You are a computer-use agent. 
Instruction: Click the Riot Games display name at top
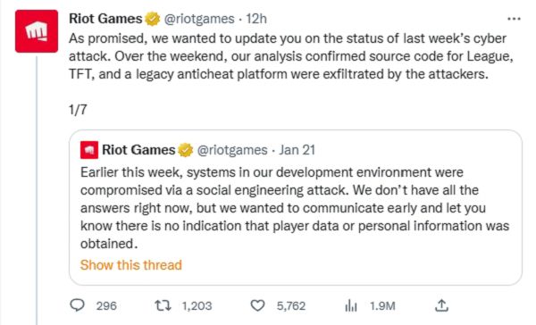coord(105,19)
